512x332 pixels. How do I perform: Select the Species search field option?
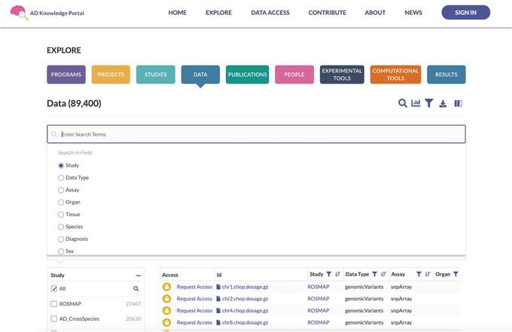click(x=61, y=227)
